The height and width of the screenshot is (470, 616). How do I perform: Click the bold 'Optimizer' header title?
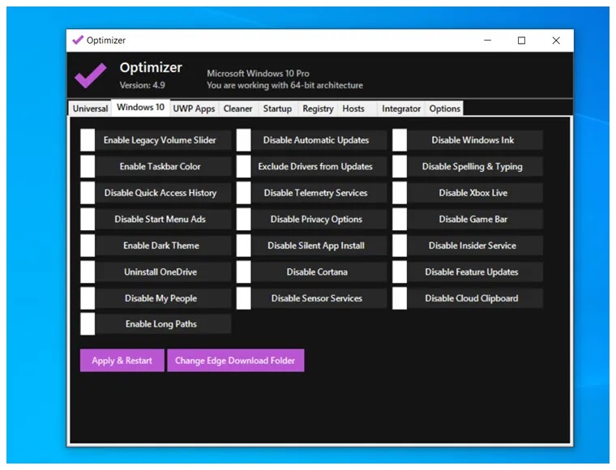(151, 67)
